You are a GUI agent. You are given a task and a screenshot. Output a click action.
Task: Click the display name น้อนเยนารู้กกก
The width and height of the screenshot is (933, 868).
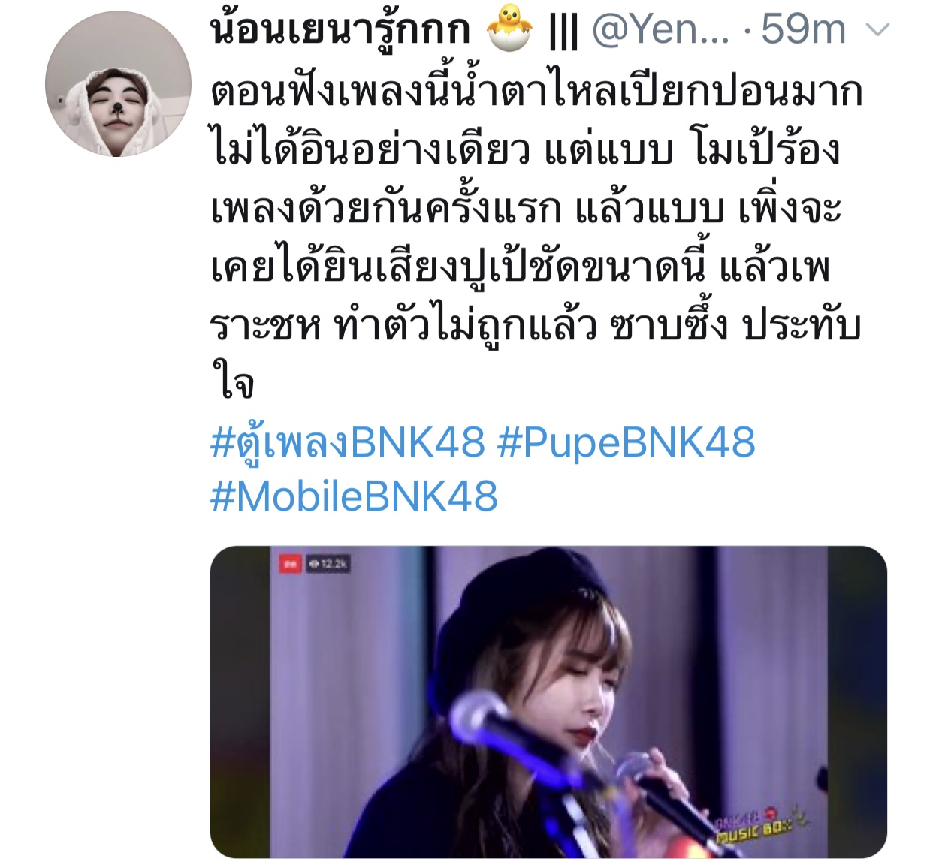[340, 30]
